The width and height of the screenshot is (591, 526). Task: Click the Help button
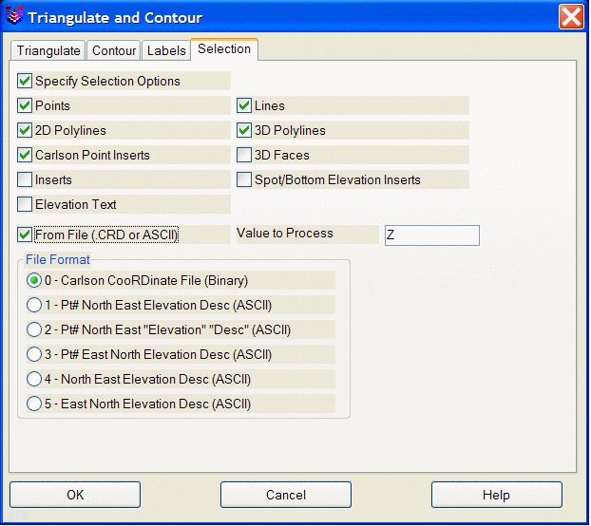(496, 495)
